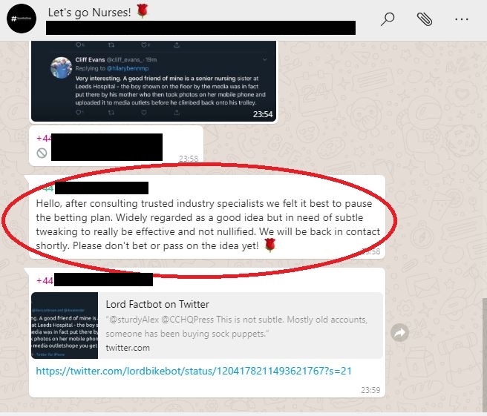Click the Let's go Nurses! group title
Screen dimensions: 487x416
tap(89, 13)
